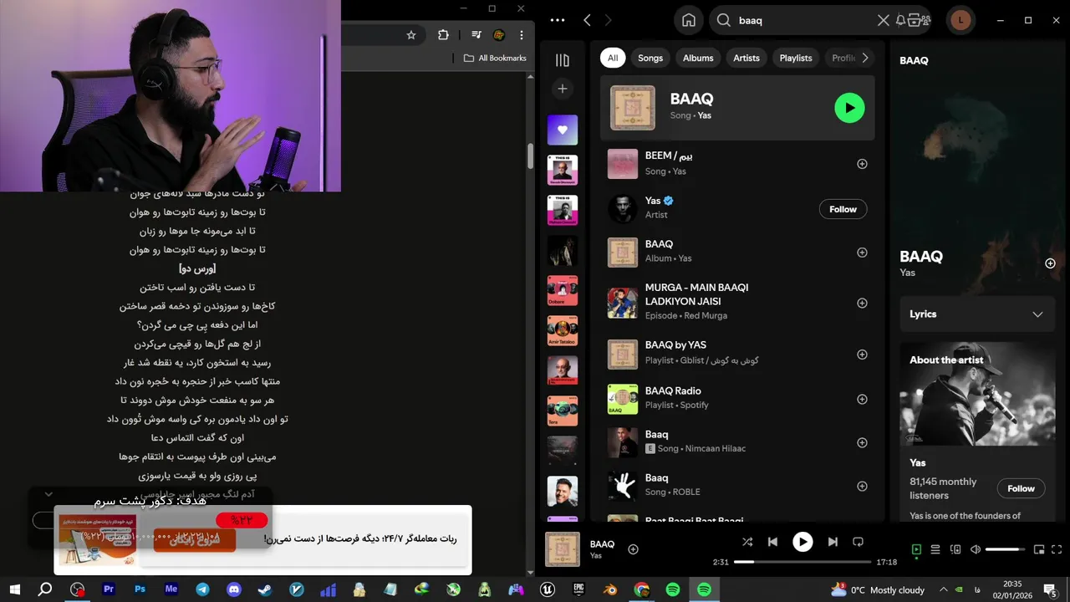Open Chrome's three-dot menu
This screenshot has width=1070, height=602.
click(521, 35)
